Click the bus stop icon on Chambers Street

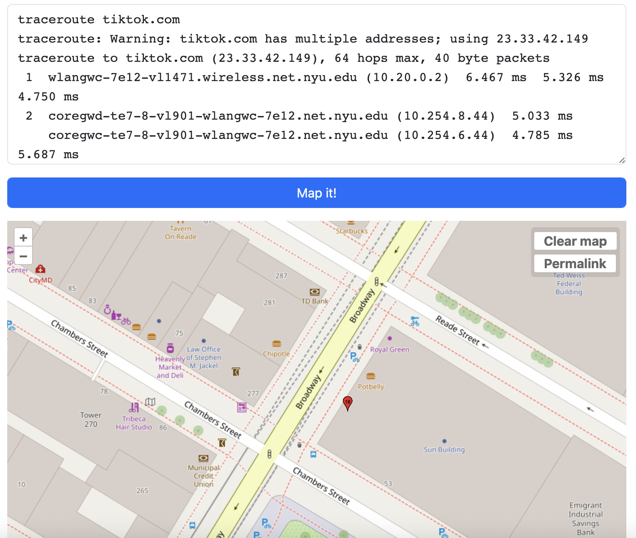(x=313, y=454)
